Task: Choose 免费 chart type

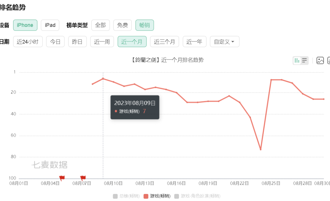Action: (123, 25)
